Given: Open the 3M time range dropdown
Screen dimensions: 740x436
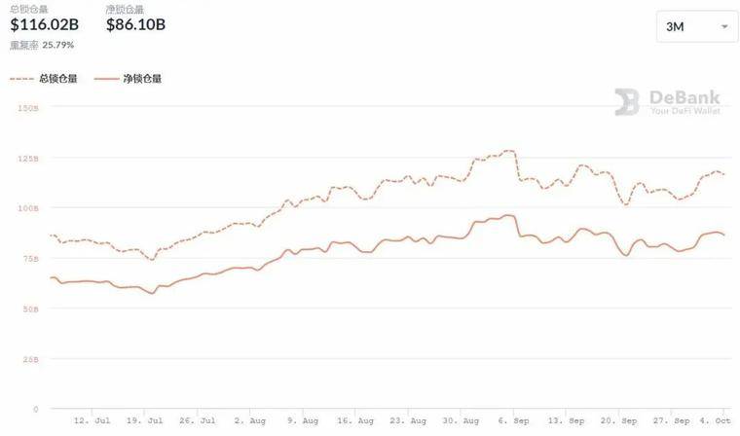Looking at the screenshot, I should (696, 27).
